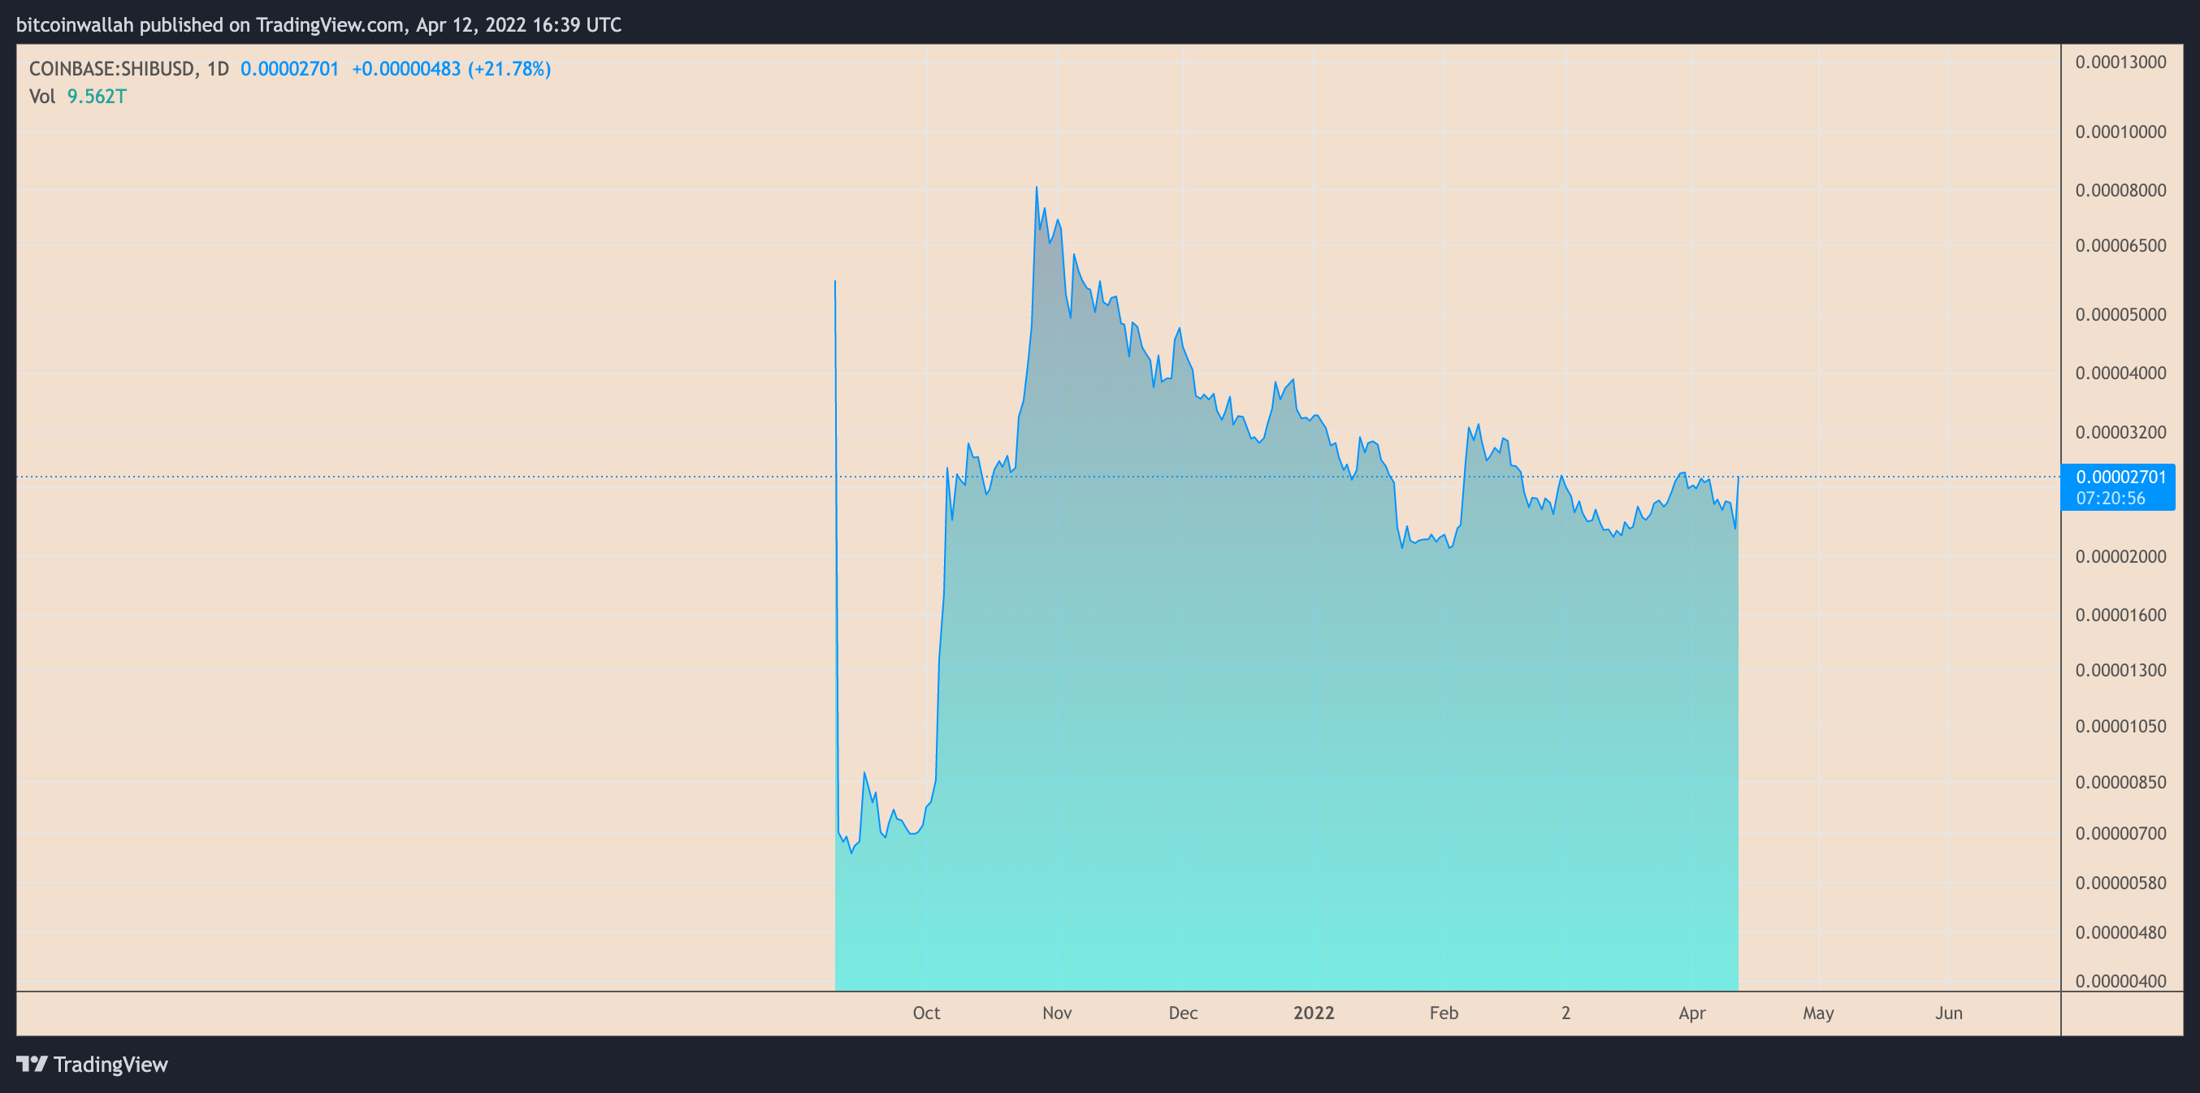The width and height of the screenshot is (2200, 1093).
Task: Click the Vol 9.562T volume label
Action: pos(77,97)
